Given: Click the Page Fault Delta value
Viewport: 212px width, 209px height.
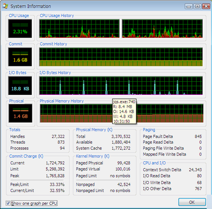Looking at the screenshot, I should pos(198,136).
